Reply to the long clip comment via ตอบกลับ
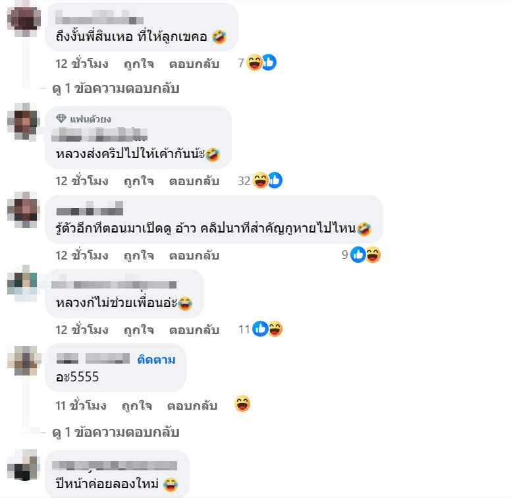 coord(194,256)
